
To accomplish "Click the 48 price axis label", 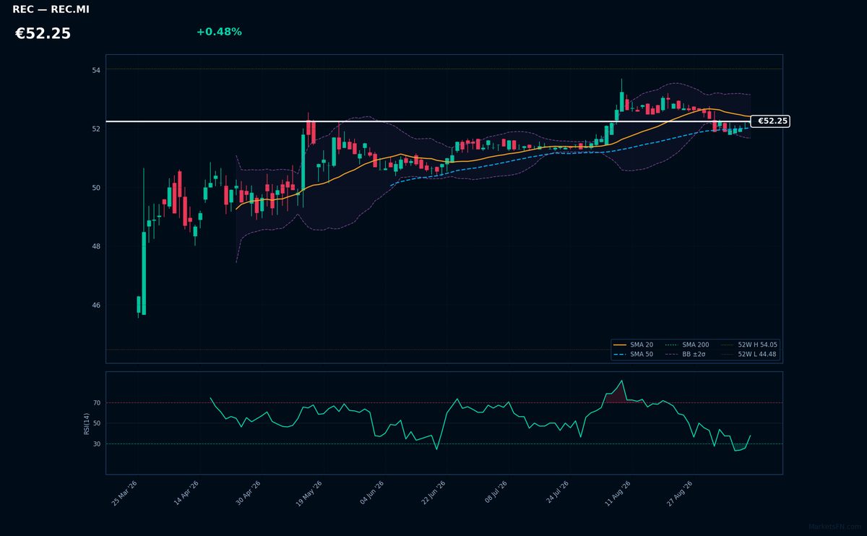I will (96, 246).
